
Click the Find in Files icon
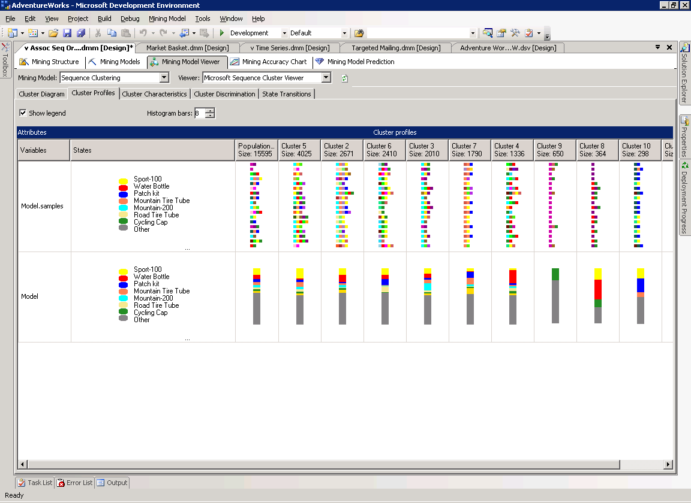(x=359, y=33)
